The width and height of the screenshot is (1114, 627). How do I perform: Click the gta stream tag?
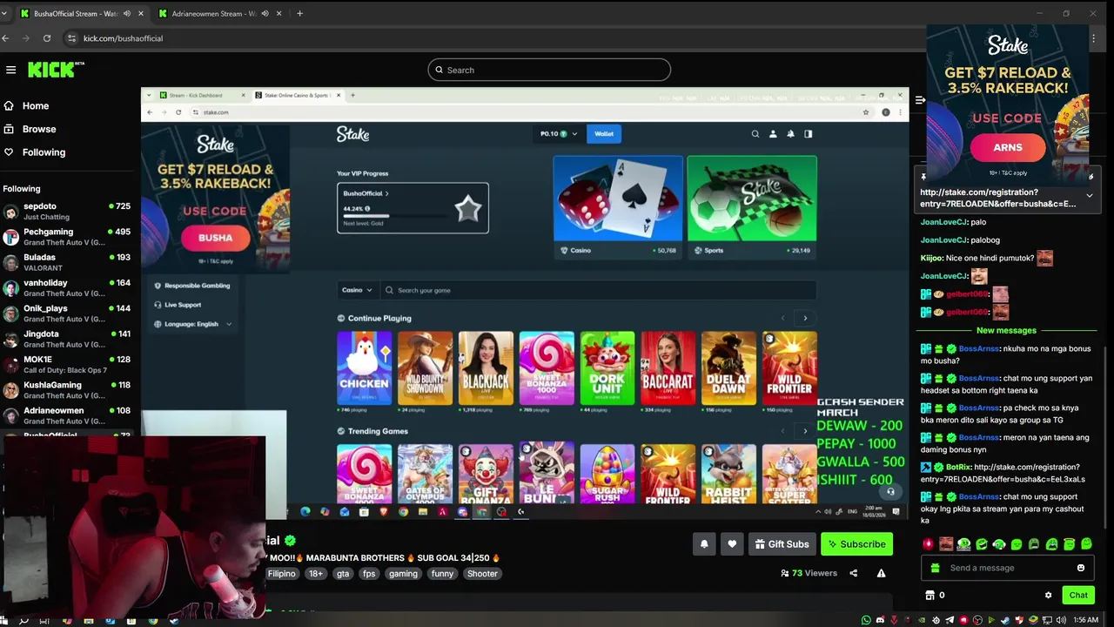pyautogui.click(x=343, y=574)
